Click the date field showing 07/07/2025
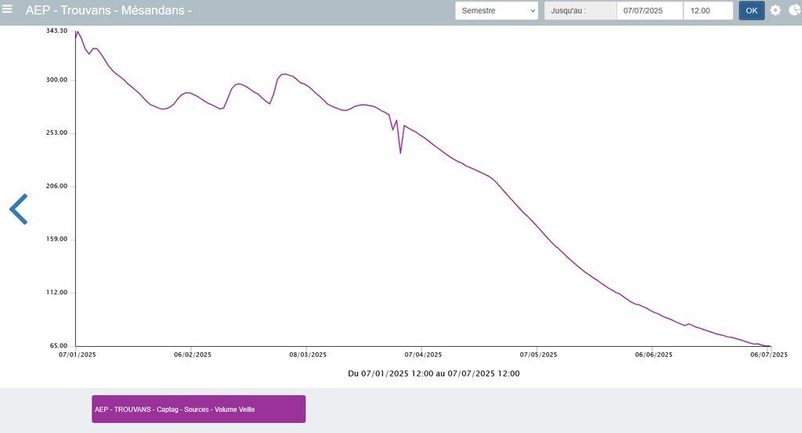This screenshot has width=802, height=433. click(649, 11)
